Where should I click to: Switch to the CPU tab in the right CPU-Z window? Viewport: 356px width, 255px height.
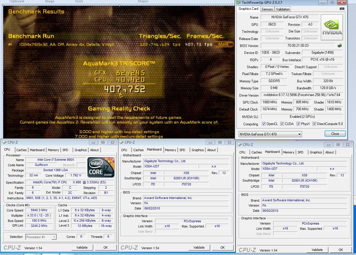click(x=242, y=152)
